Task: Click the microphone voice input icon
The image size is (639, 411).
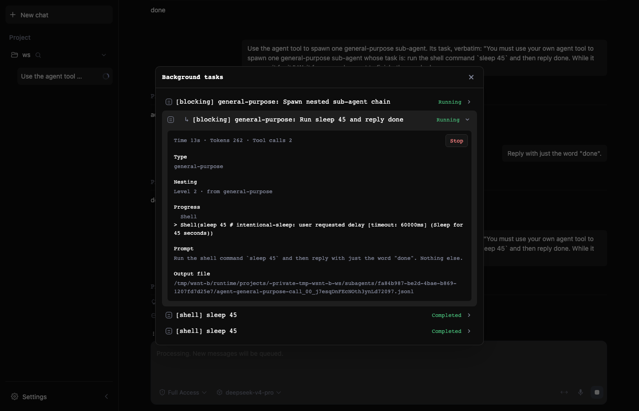Action: coord(581,392)
